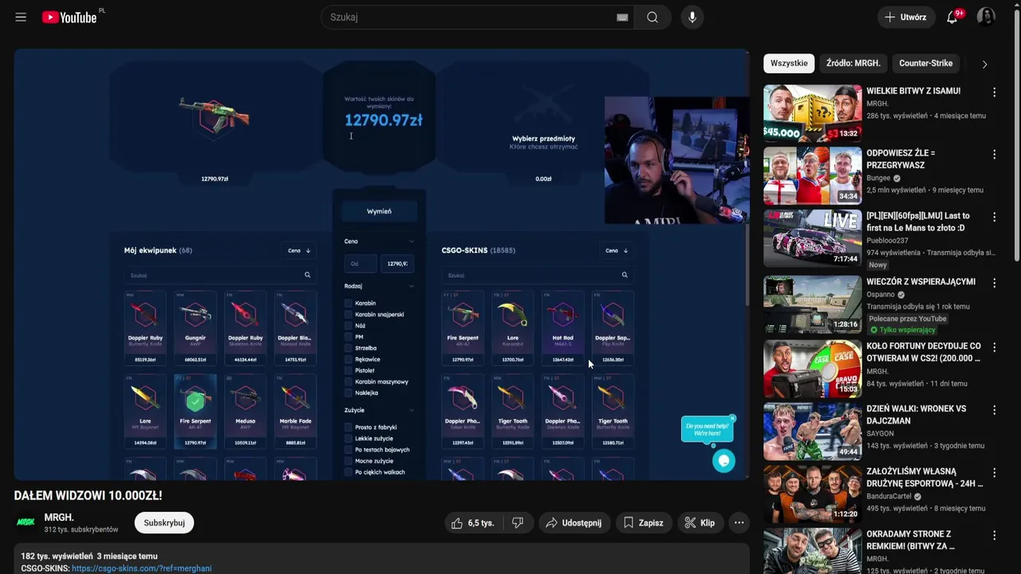Open options for Le Mans live stream
This screenshot has width=1021, height=574.
(x=994, y=217)
